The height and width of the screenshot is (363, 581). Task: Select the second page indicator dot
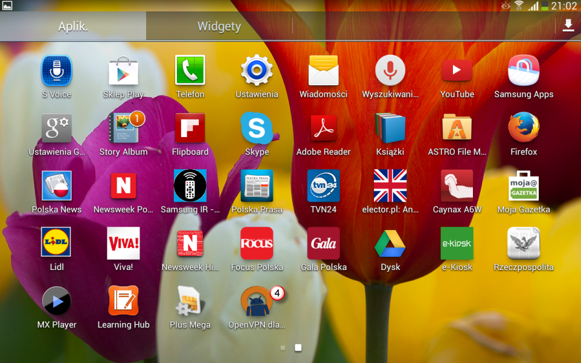[298, 347]
